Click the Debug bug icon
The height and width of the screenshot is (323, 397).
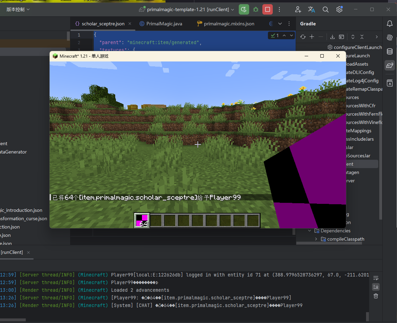(256, 10)
